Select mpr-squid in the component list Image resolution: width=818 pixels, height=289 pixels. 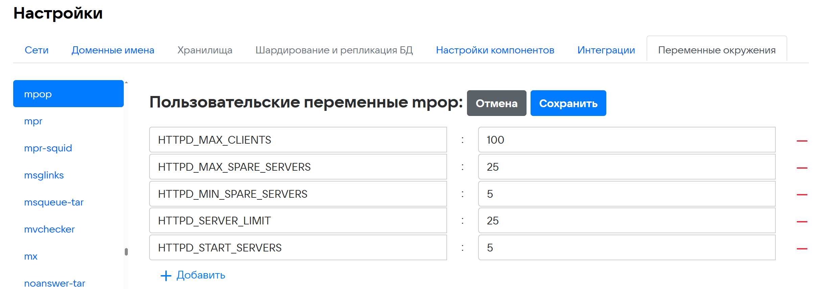tap(48, 148)
